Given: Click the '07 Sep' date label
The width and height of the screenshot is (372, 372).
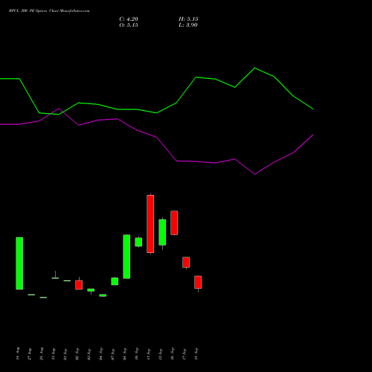Looking at the screenshot, I should coord(113,354).
